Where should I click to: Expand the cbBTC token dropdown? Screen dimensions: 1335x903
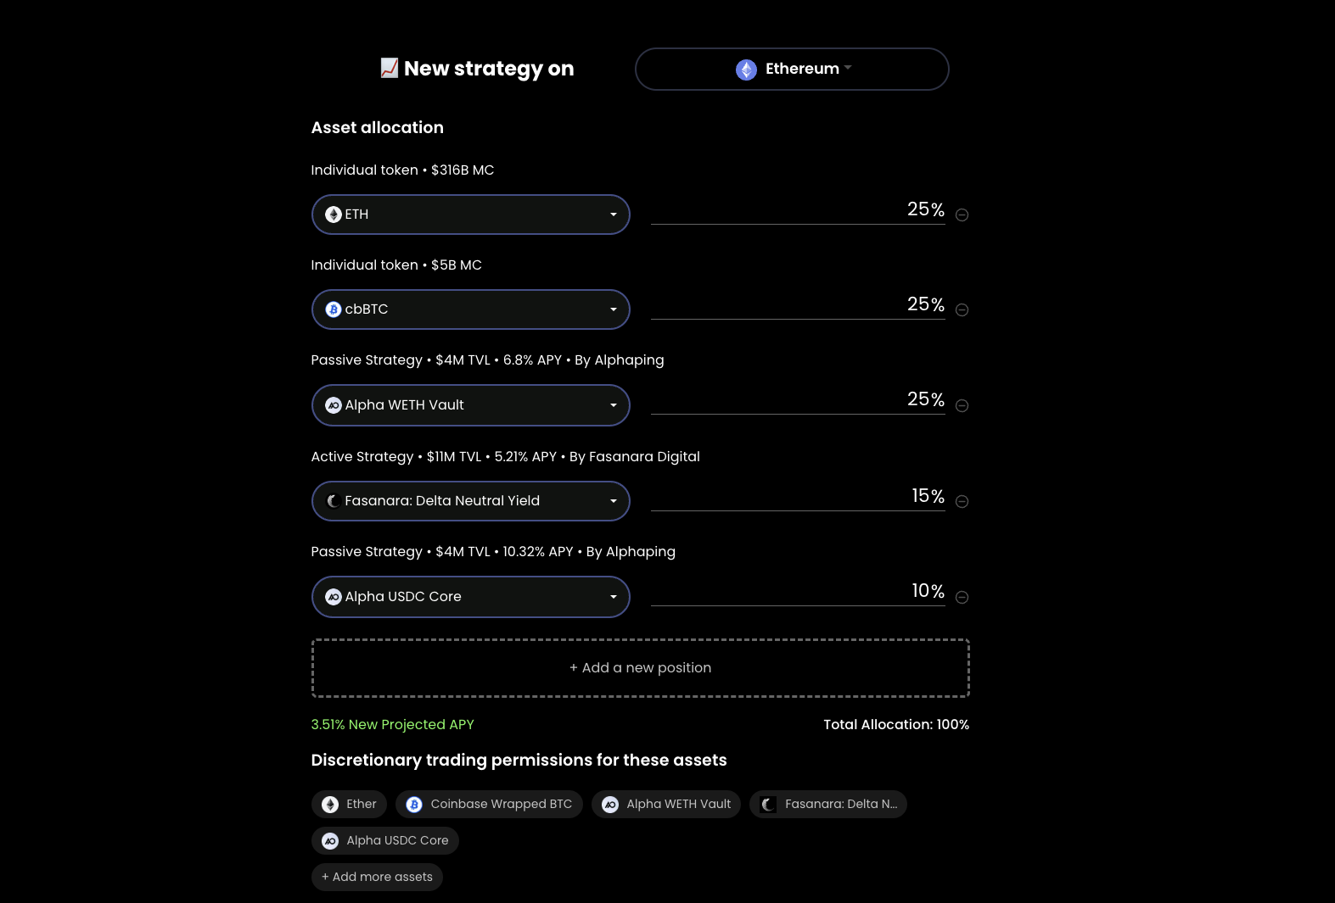(x=470, y=309)
